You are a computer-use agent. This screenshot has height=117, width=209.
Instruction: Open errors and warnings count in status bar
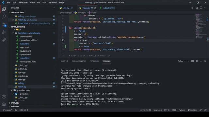point(24,110)
